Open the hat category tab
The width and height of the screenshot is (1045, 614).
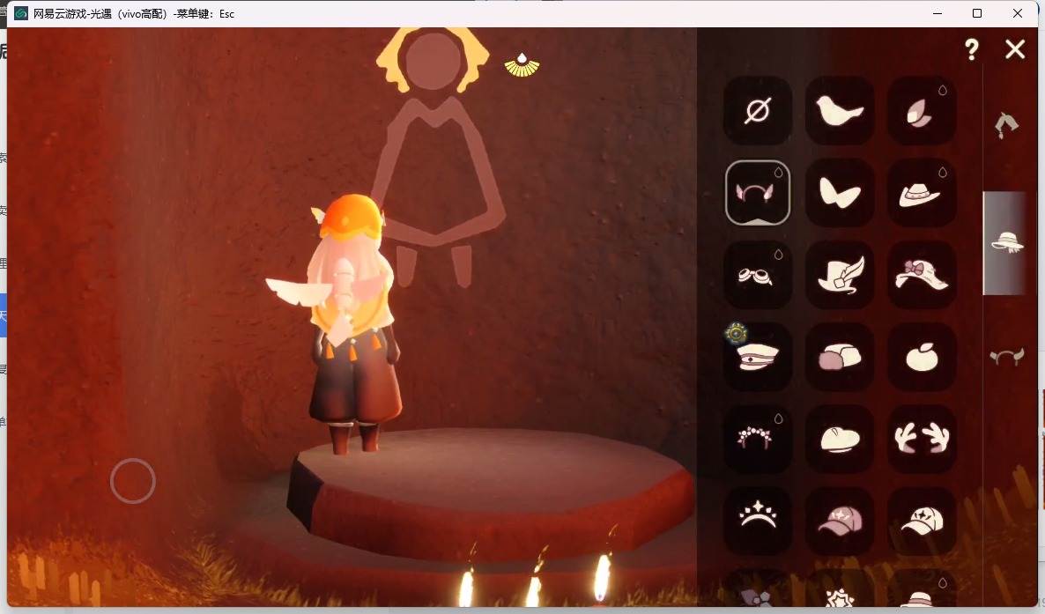(1006, 242)
